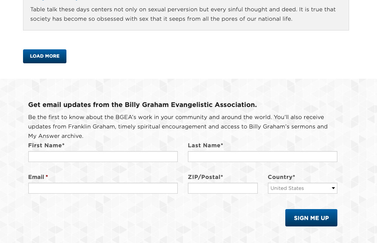Click the Email field label
The height and width of the screenshot is (243, 377).
coord(36,177)
